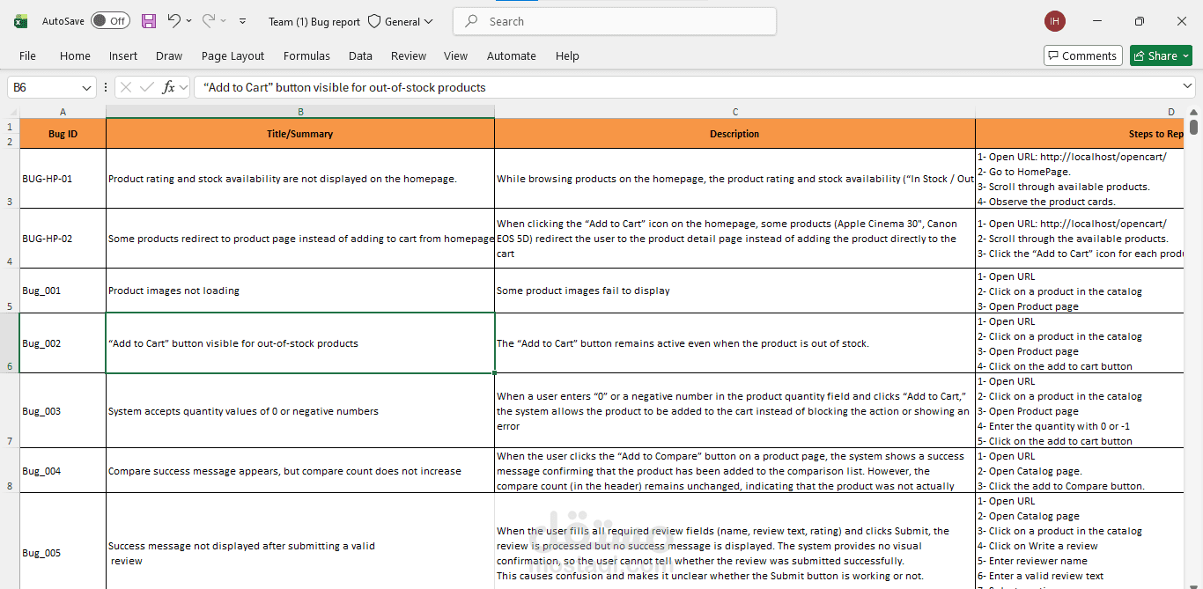Toggle the AutoSave switch
This screenshot has height=589, width=1203.
pyautogui.click(x=110, y=21)
